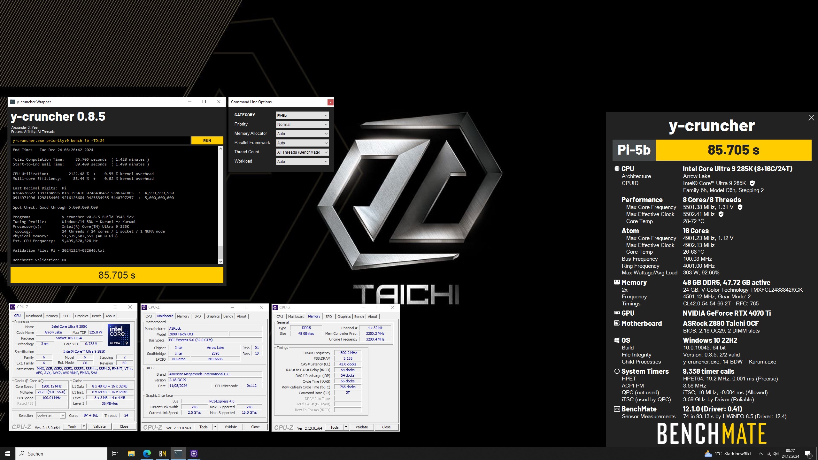The width and height of the screenshot is (818, 460).
Task: Click the BenchMate GPU section icon
Action: point(617,313)
